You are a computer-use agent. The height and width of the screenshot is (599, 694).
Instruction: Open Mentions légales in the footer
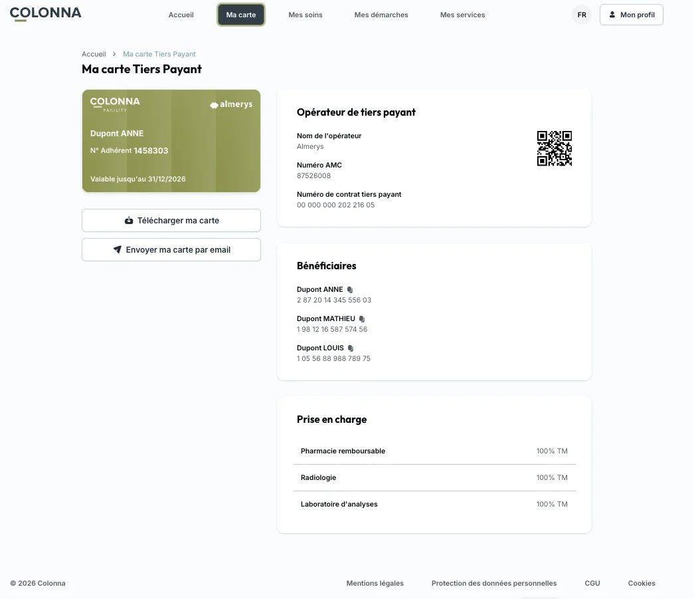(375, 583)
